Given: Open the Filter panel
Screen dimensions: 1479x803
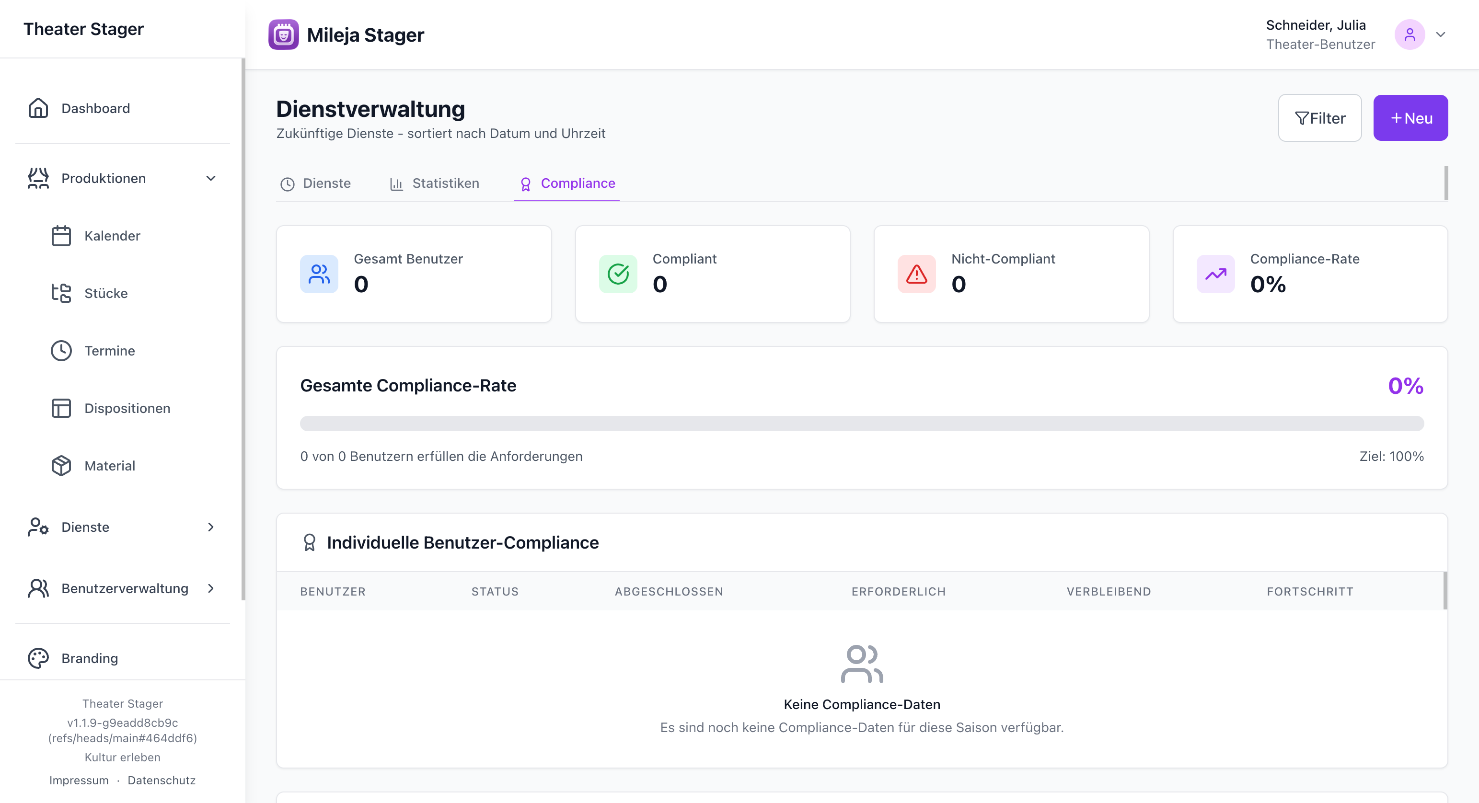Looking at the screenshot, I should (x=1320, y=118).
